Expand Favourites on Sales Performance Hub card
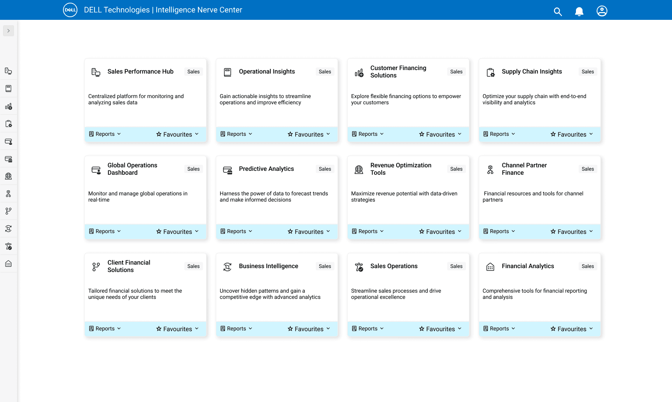This screenshot has width=672, height=402. [178, 134]
